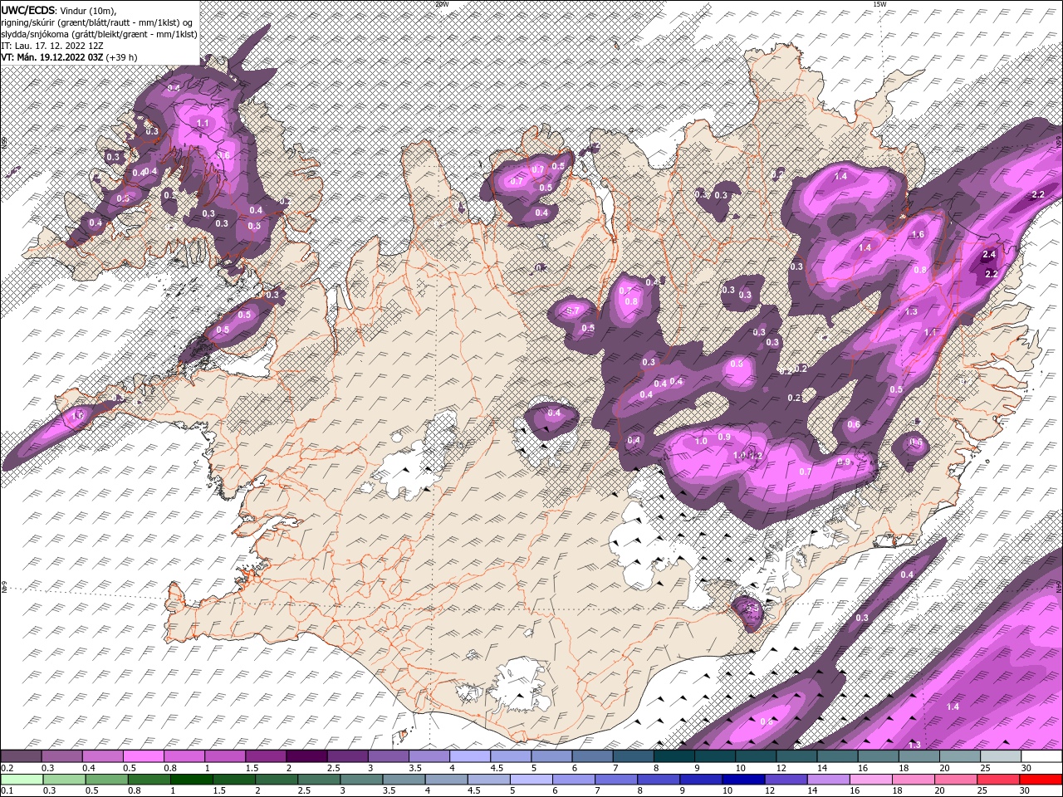The height and width of the screenshot is (797, 1063).
Task: Select the 'rigning/skúrir' legend description line
Action: pyautogui.click(x=96, y=22)
